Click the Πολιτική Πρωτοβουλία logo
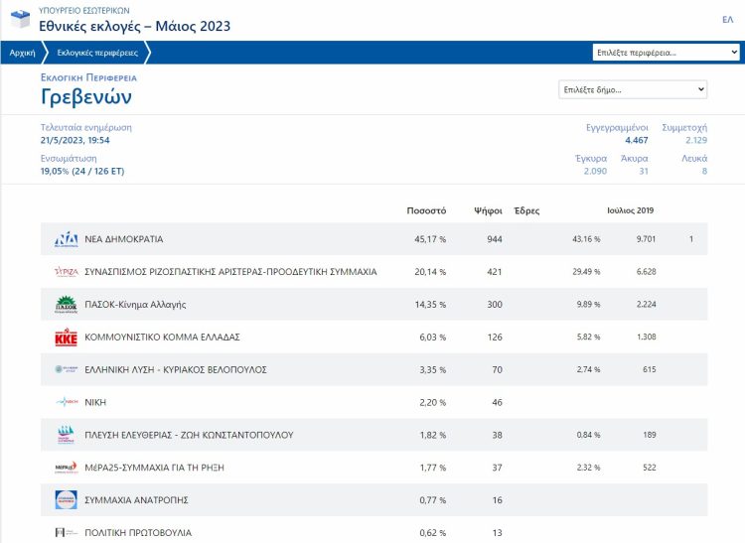 (x=66, y=532)
